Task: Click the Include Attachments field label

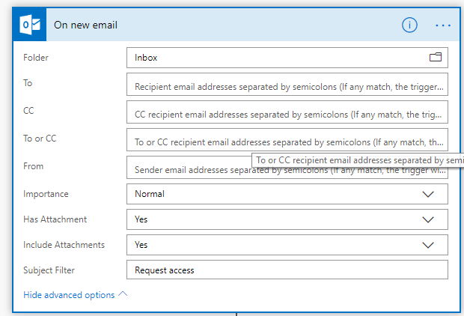Action: click(x=64, y=245)
